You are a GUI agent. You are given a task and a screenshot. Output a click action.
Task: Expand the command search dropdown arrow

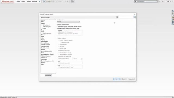tap(158, 1)
